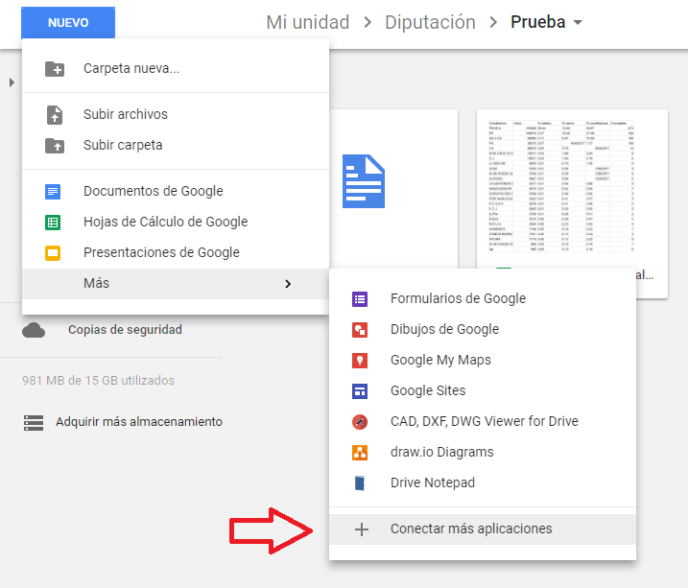This screenshot has width=688, height=588.
Task: Select Formularios de Google
Action: [x=483, y=298]
